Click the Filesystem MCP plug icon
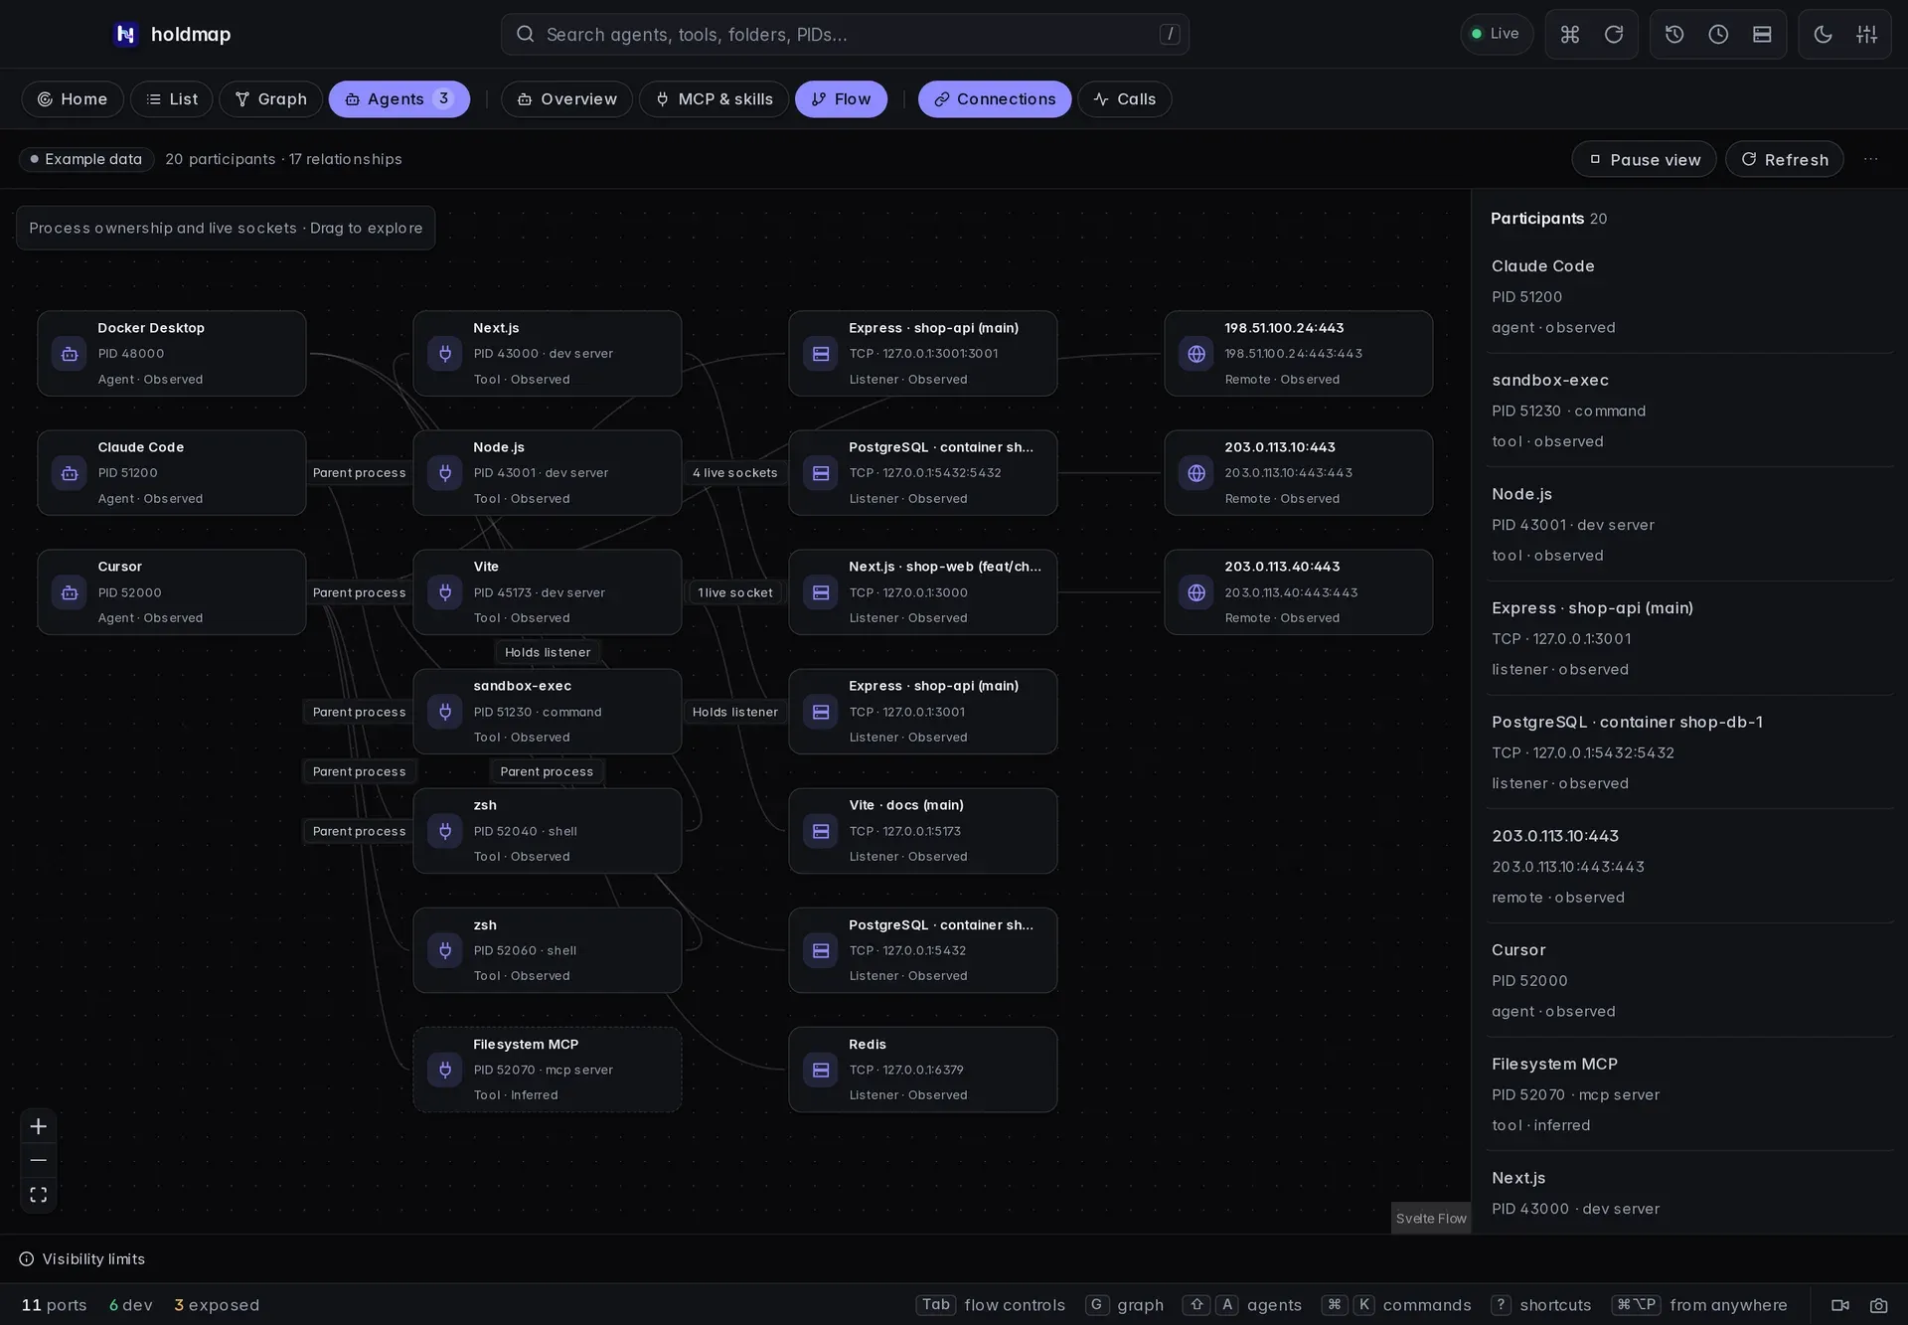 click(x=445, y=1070)
